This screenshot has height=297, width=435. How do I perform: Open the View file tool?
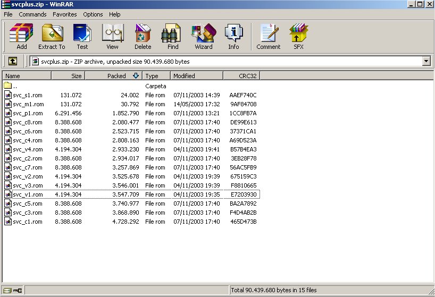(112, 37)
